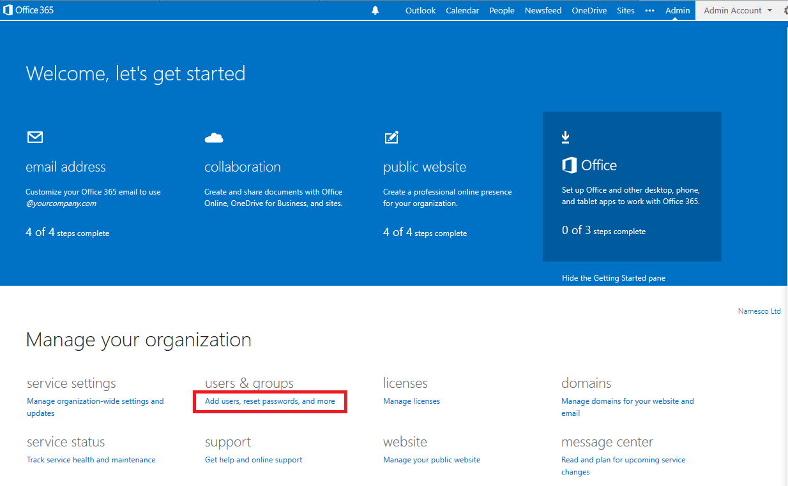Click the email address tile heading
The image size is (788, 486).
66,167
